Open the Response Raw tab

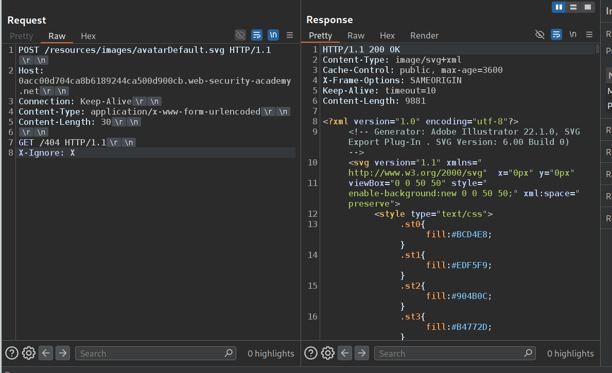(x=356, y=35)
